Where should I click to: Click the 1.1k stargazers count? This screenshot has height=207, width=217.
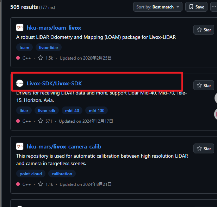tap(49, 184)
